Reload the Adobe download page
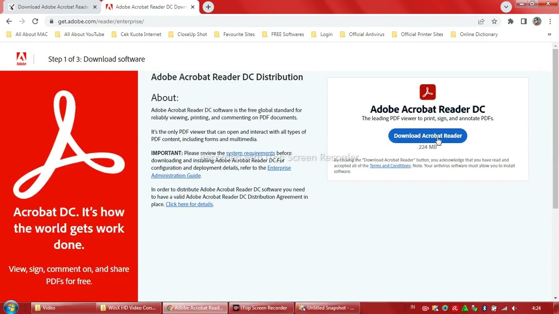The width and height of the screenshot is (559, 314). coord(35,21)
